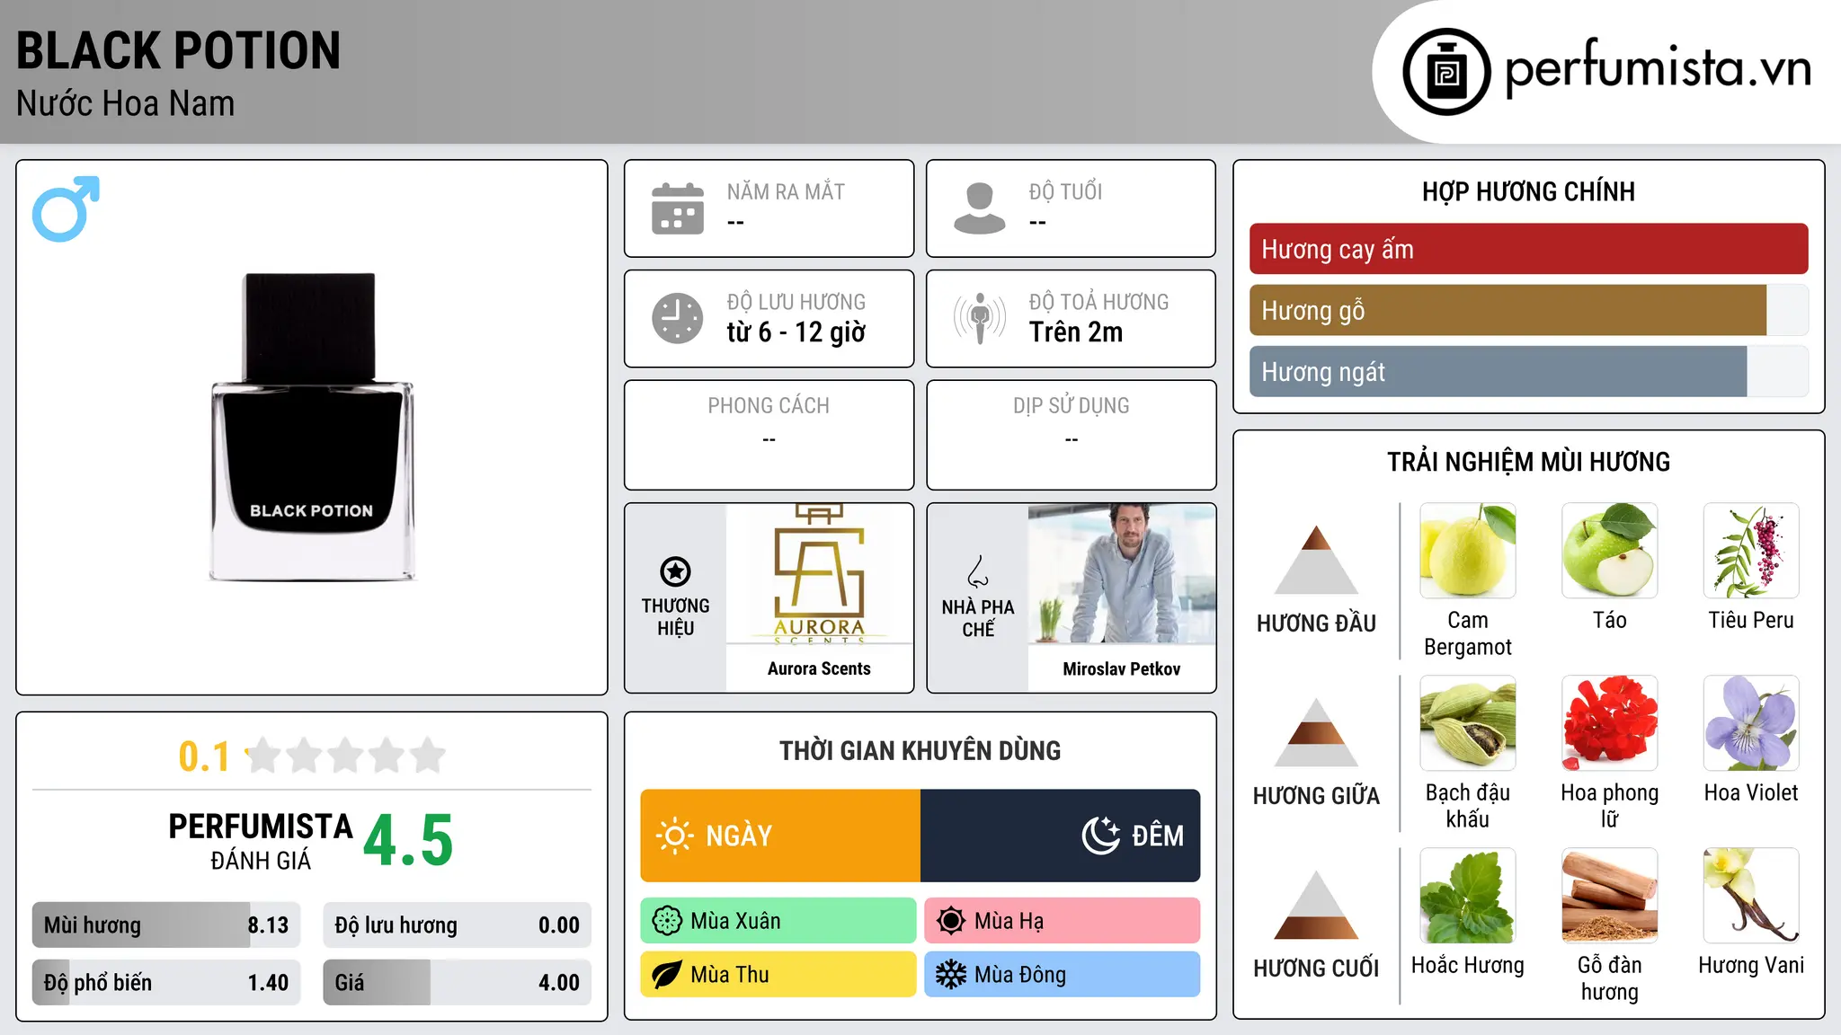Open the Aurora Scents brand name link
The width and height of the screenshot is (1841, 1035).
(819, 668)
